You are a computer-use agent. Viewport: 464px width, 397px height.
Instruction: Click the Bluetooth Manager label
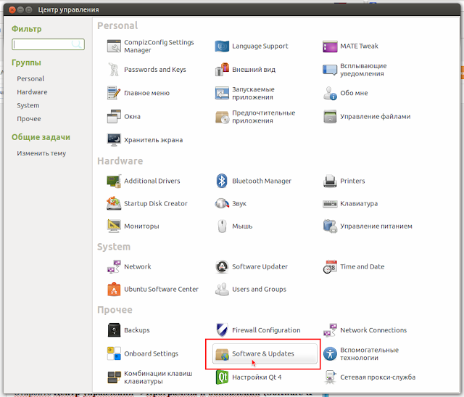point(262,181)
